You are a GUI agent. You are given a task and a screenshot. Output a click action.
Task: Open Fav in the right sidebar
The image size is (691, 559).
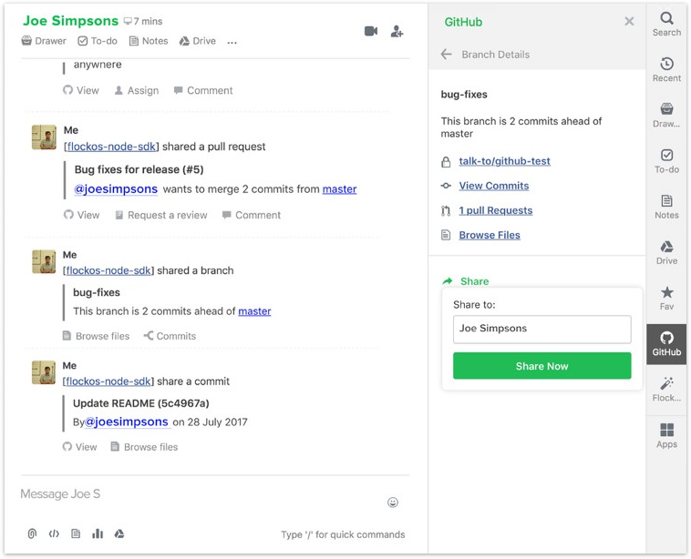[x=666, y=299]
